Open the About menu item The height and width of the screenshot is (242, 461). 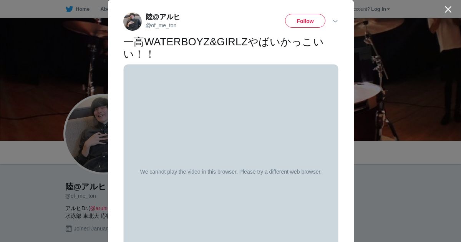104,9
